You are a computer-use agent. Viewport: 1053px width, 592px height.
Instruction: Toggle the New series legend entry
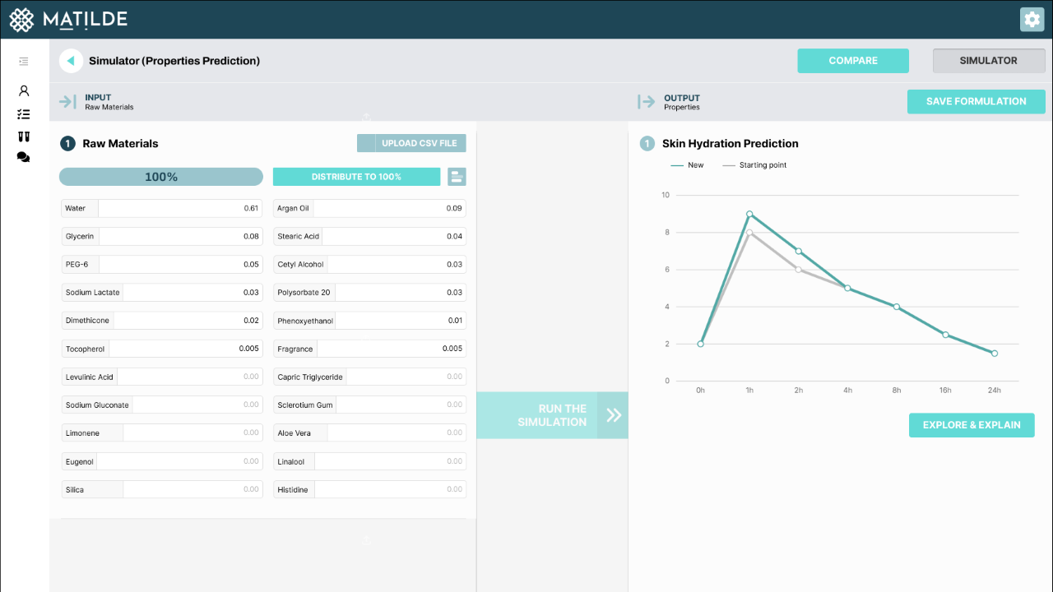[688, 165]
